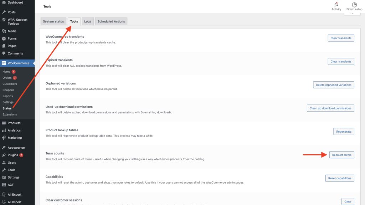Open Comments using its bubble icon
365x205 pixels.
(x=4, y=53)
